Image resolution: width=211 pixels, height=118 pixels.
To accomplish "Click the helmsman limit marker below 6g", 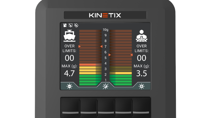I will pos(110,55).
